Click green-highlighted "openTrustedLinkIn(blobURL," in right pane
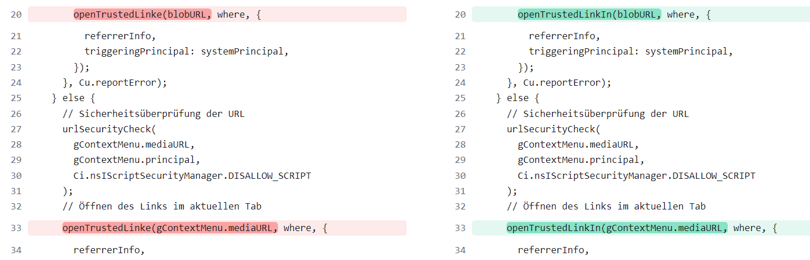 (x=589, y=15)
